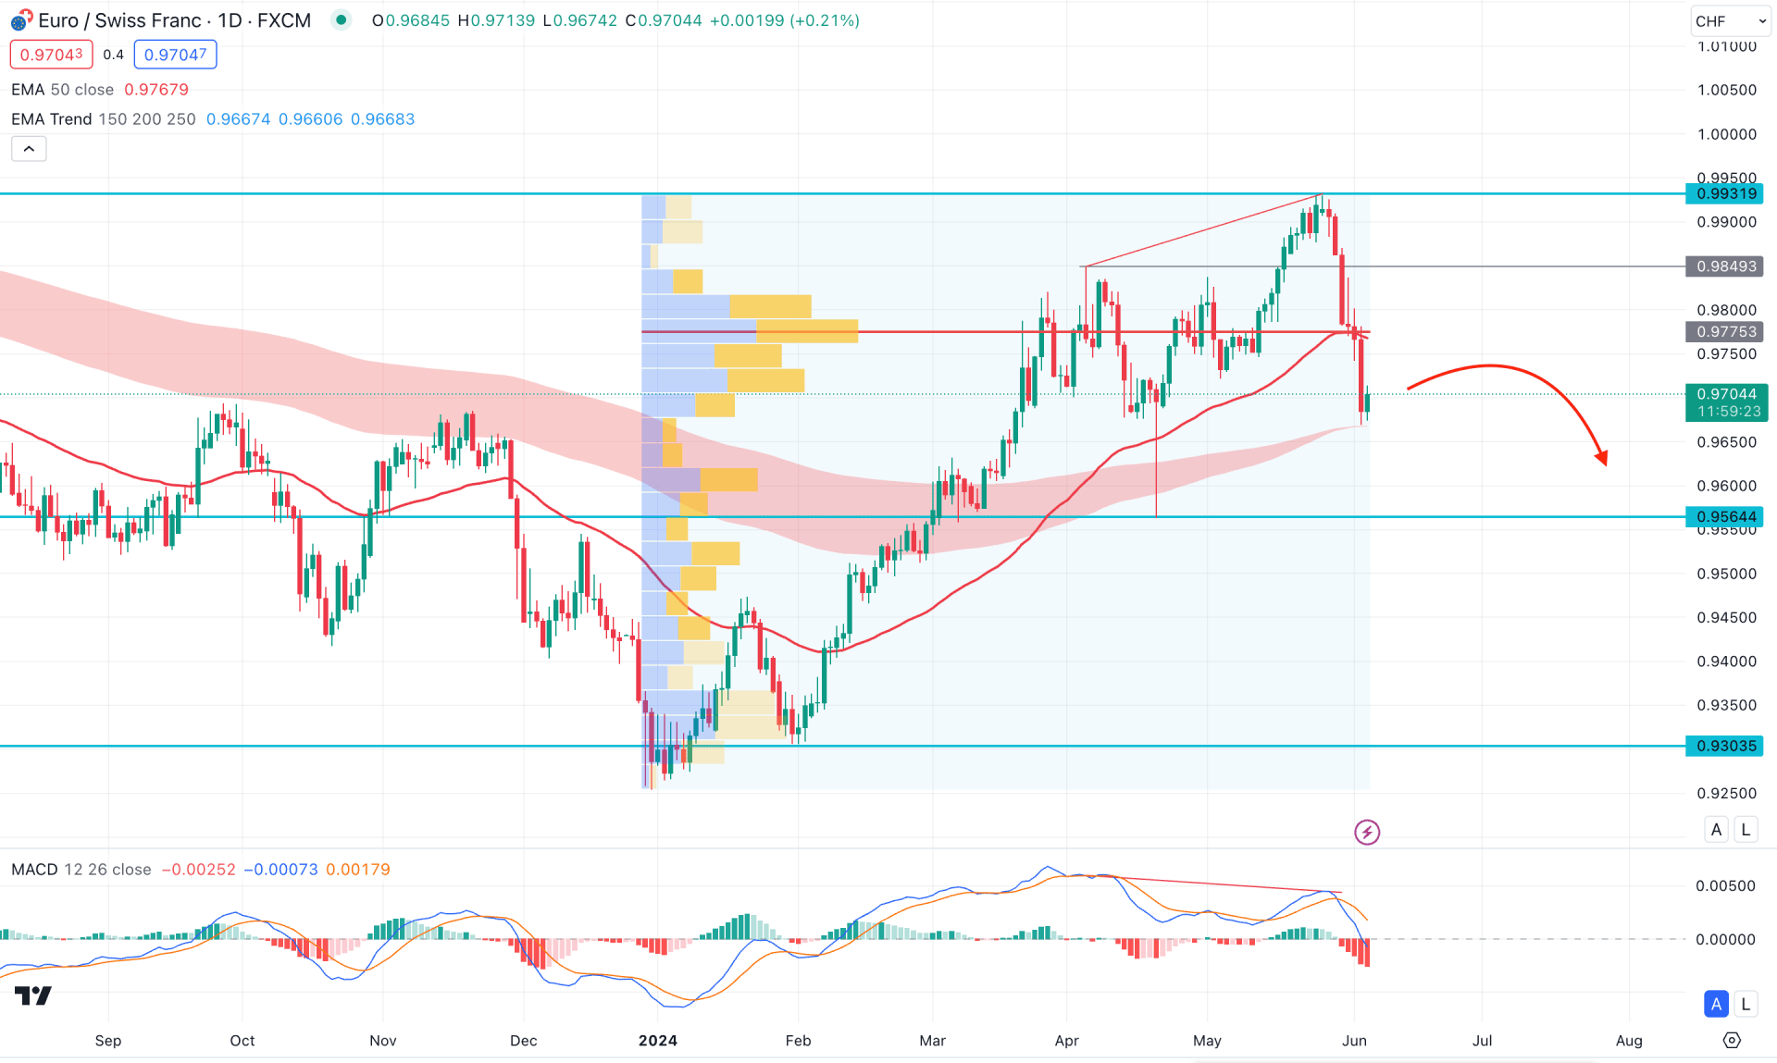Select the MACD 12 26 close indicator label
1777x1063 pixels.
click(81, 870)
